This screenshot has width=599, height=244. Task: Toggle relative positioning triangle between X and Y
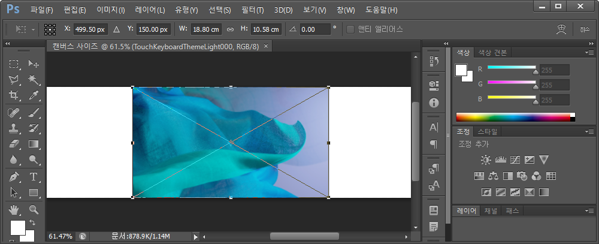coord(117,29)
